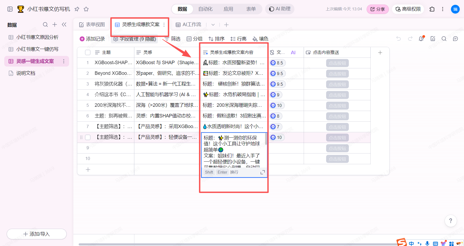
Task: Check the row 8 selection checkbox
Action: (x=88, y=137)
